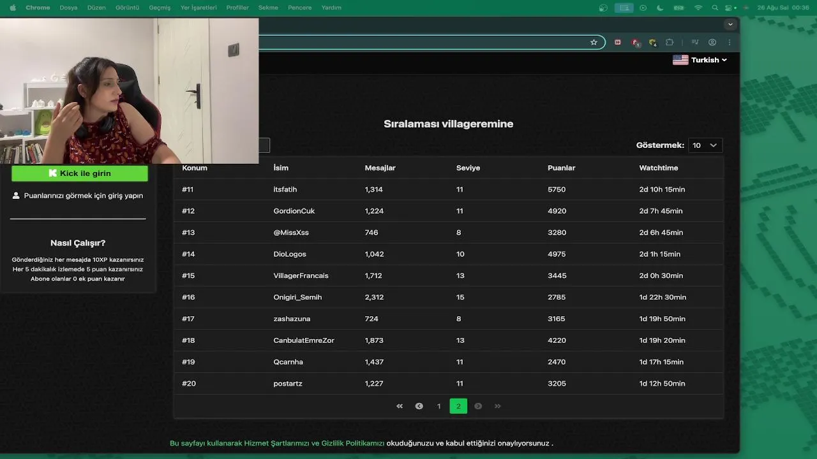Click the battery status icon

[x=679, y=8]
